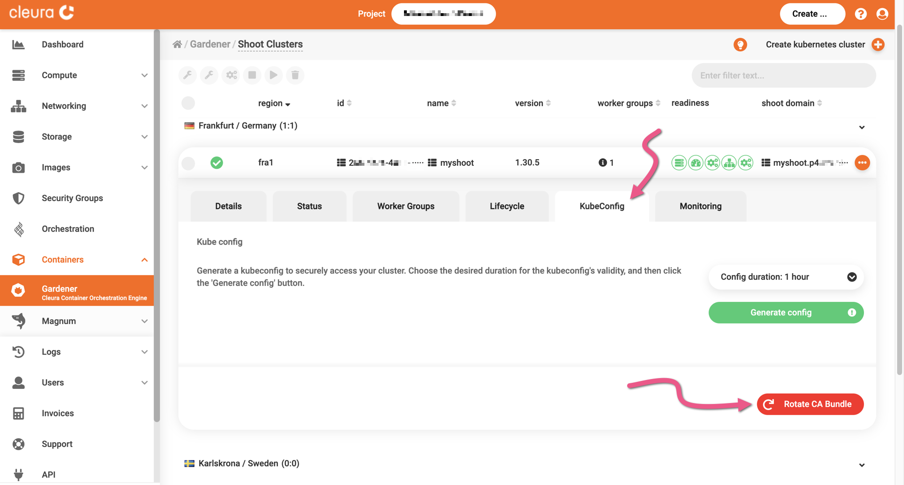Open the help question mark icon
Image resolution: width=904 pixels, height=485 pixels.
(x=861, y=14)
